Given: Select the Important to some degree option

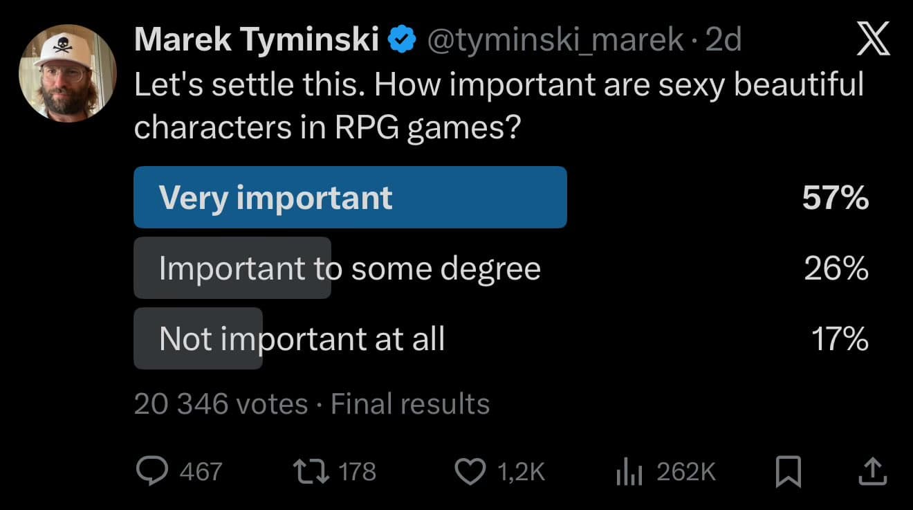Looking at the screenshot, I should pyautogui.click(x=349, y=268).
